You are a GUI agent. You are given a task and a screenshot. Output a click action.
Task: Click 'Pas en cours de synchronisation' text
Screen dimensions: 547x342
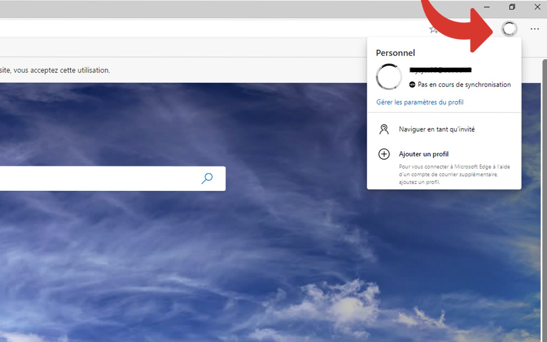coord(464,85)
